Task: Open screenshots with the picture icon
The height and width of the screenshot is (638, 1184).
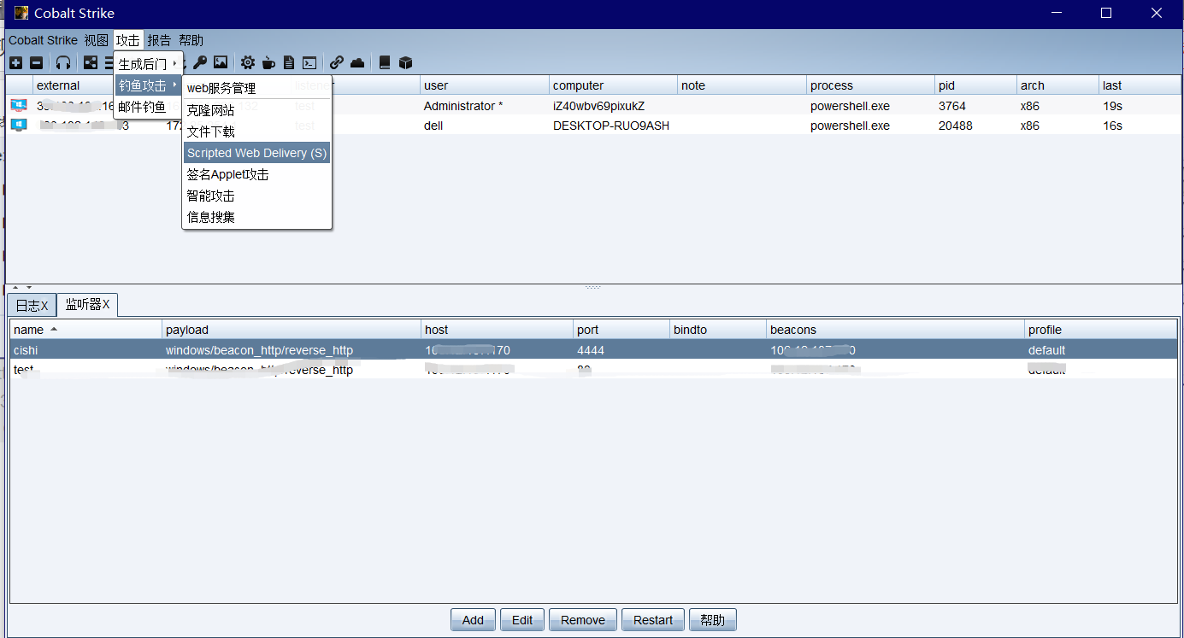Action: 221,62
